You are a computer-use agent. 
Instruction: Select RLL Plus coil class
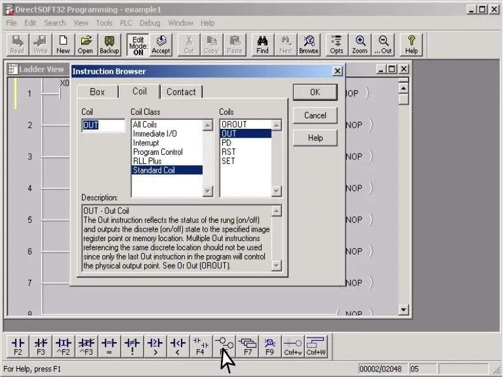[x=167, y=161]
